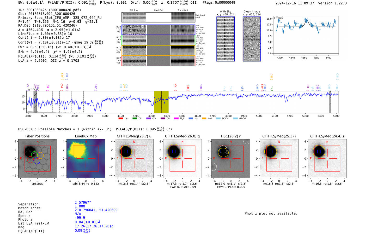Click the 'Obs: 20180516v021_3001080426' line
The height and width of the screenshot is (249, 365).
pos(47,14)
